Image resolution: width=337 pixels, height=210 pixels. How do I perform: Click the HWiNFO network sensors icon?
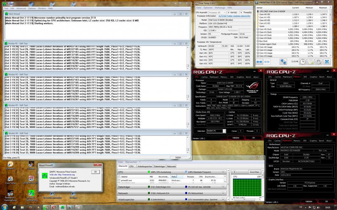click(283, 62)
